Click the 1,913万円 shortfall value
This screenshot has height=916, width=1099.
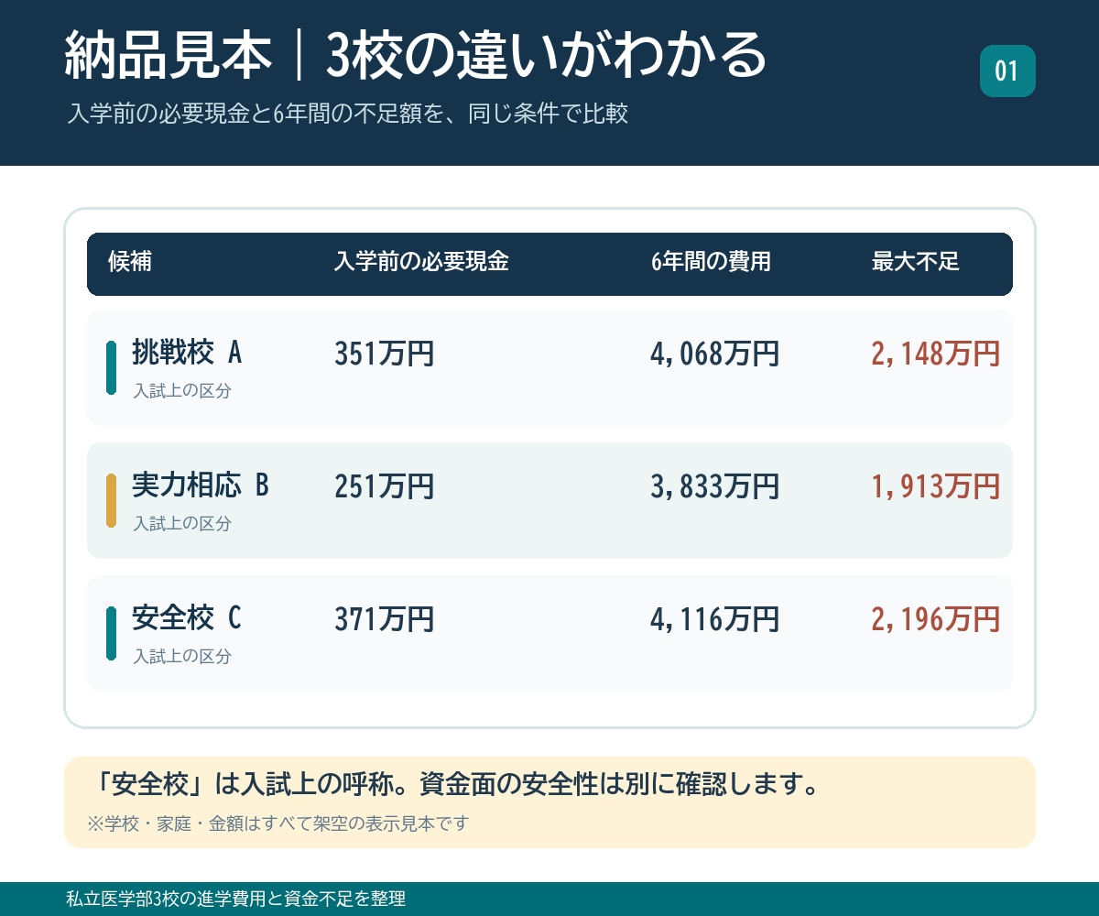point(936,486)
